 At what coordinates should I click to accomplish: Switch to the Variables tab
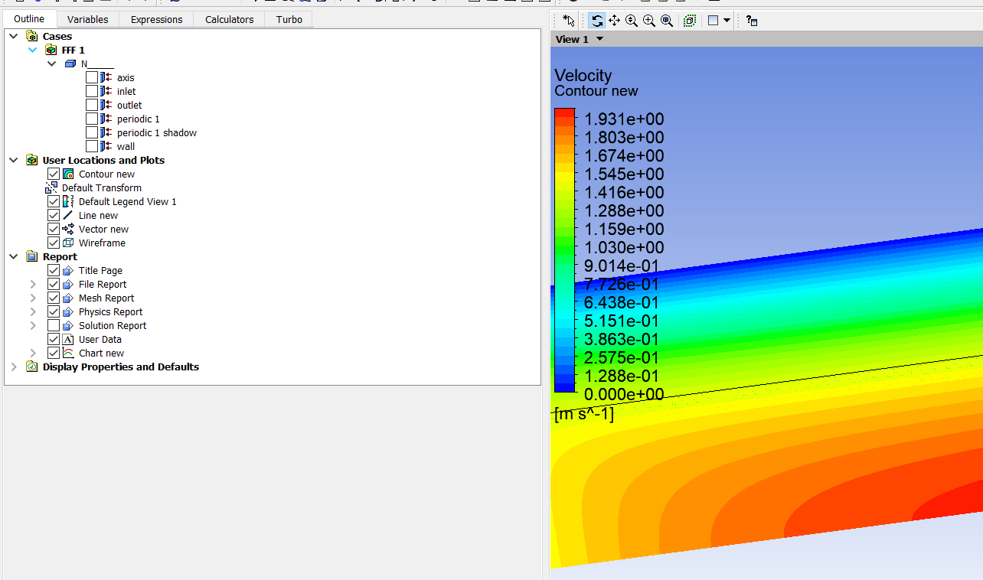[x=87, y=19]
